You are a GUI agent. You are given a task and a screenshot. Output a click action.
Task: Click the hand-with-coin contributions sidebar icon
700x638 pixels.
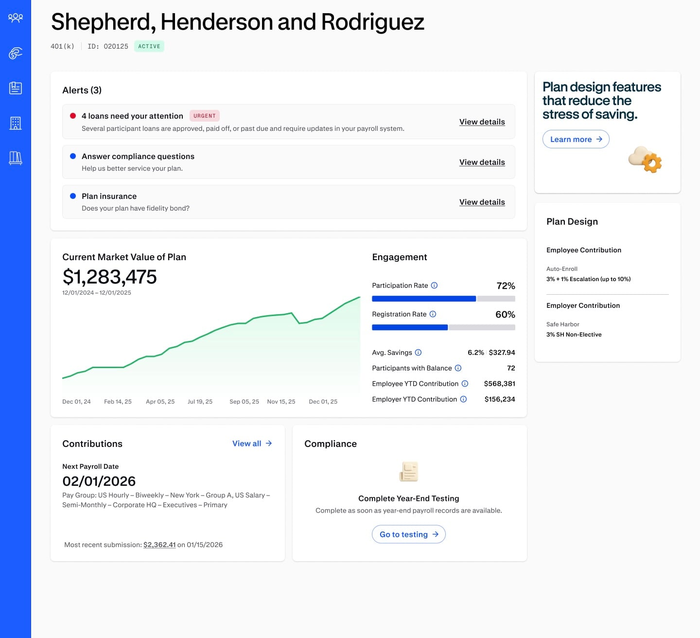(x=16, y=53)
